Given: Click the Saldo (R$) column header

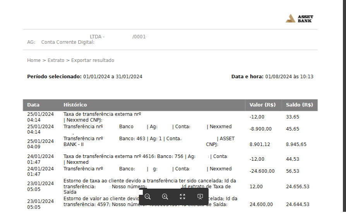Looking at the screenshot, I should click(300, 105).
